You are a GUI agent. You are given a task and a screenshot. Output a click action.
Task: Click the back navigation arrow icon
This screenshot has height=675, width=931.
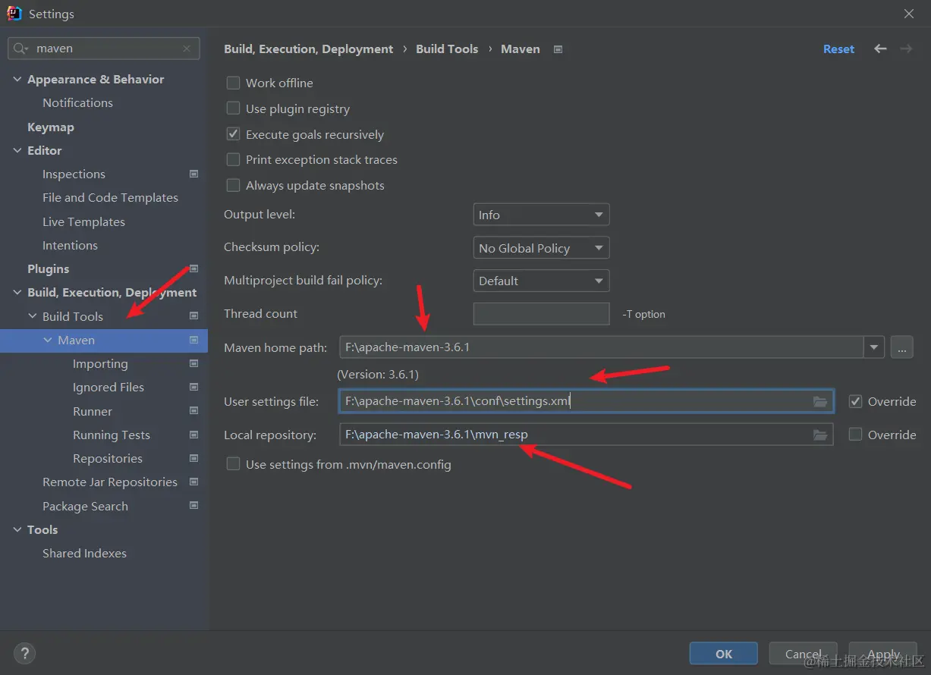pos(880,49)
